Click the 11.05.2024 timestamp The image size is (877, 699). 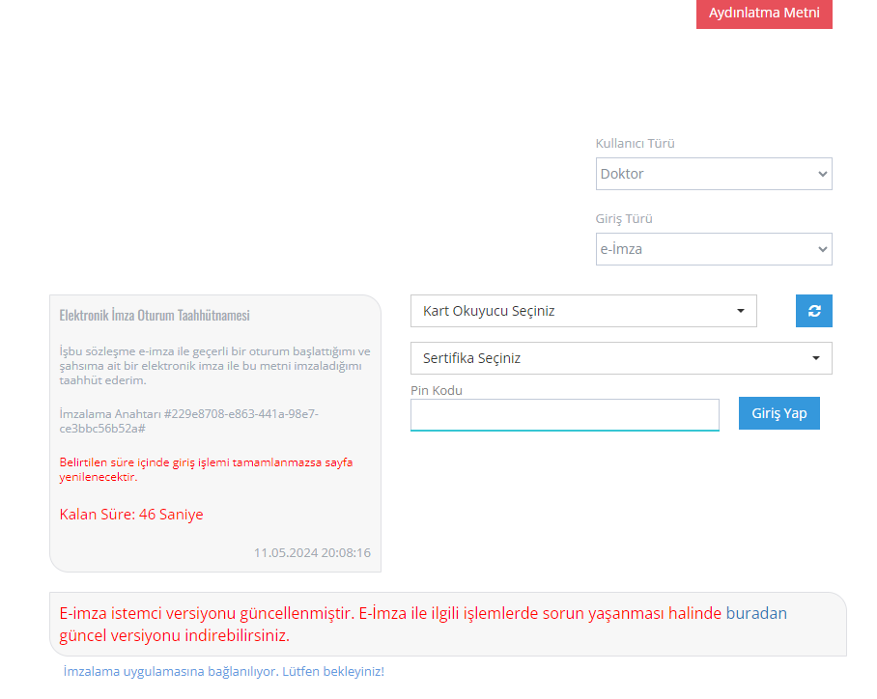[312, 553]
